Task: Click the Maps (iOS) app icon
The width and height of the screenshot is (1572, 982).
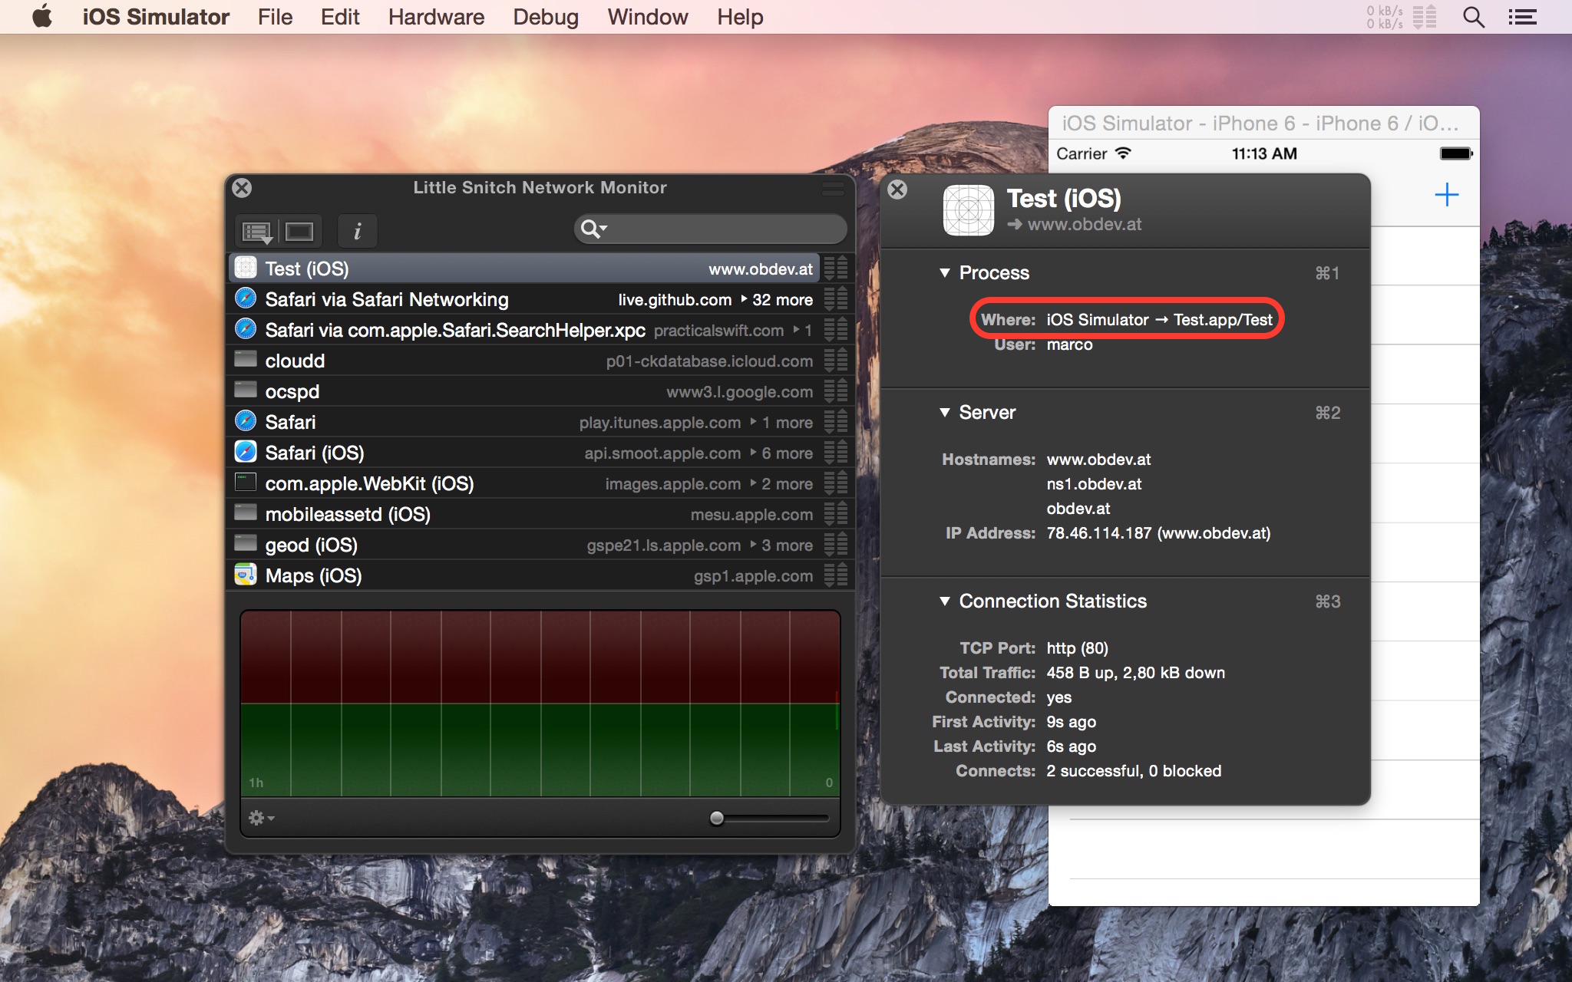Action: [x=246, y=575]
